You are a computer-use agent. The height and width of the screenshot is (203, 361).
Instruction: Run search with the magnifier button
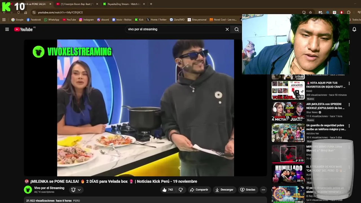[x=237, y=29]
